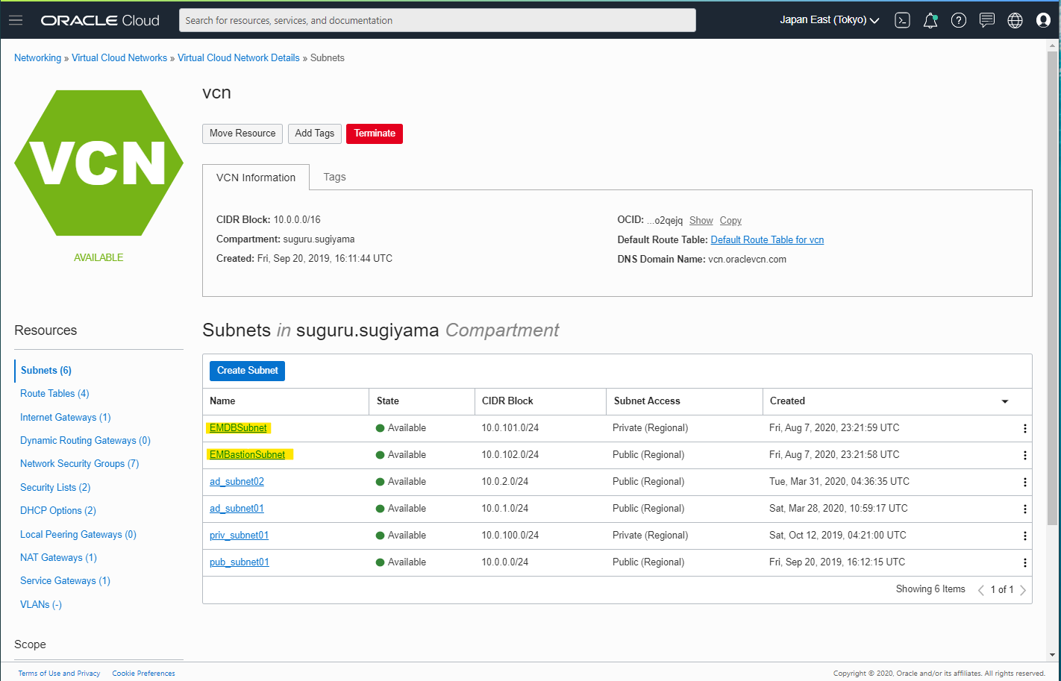Open Cloud Shell terminal
The image size is (1061, 681).
click(x=902, y=20)
